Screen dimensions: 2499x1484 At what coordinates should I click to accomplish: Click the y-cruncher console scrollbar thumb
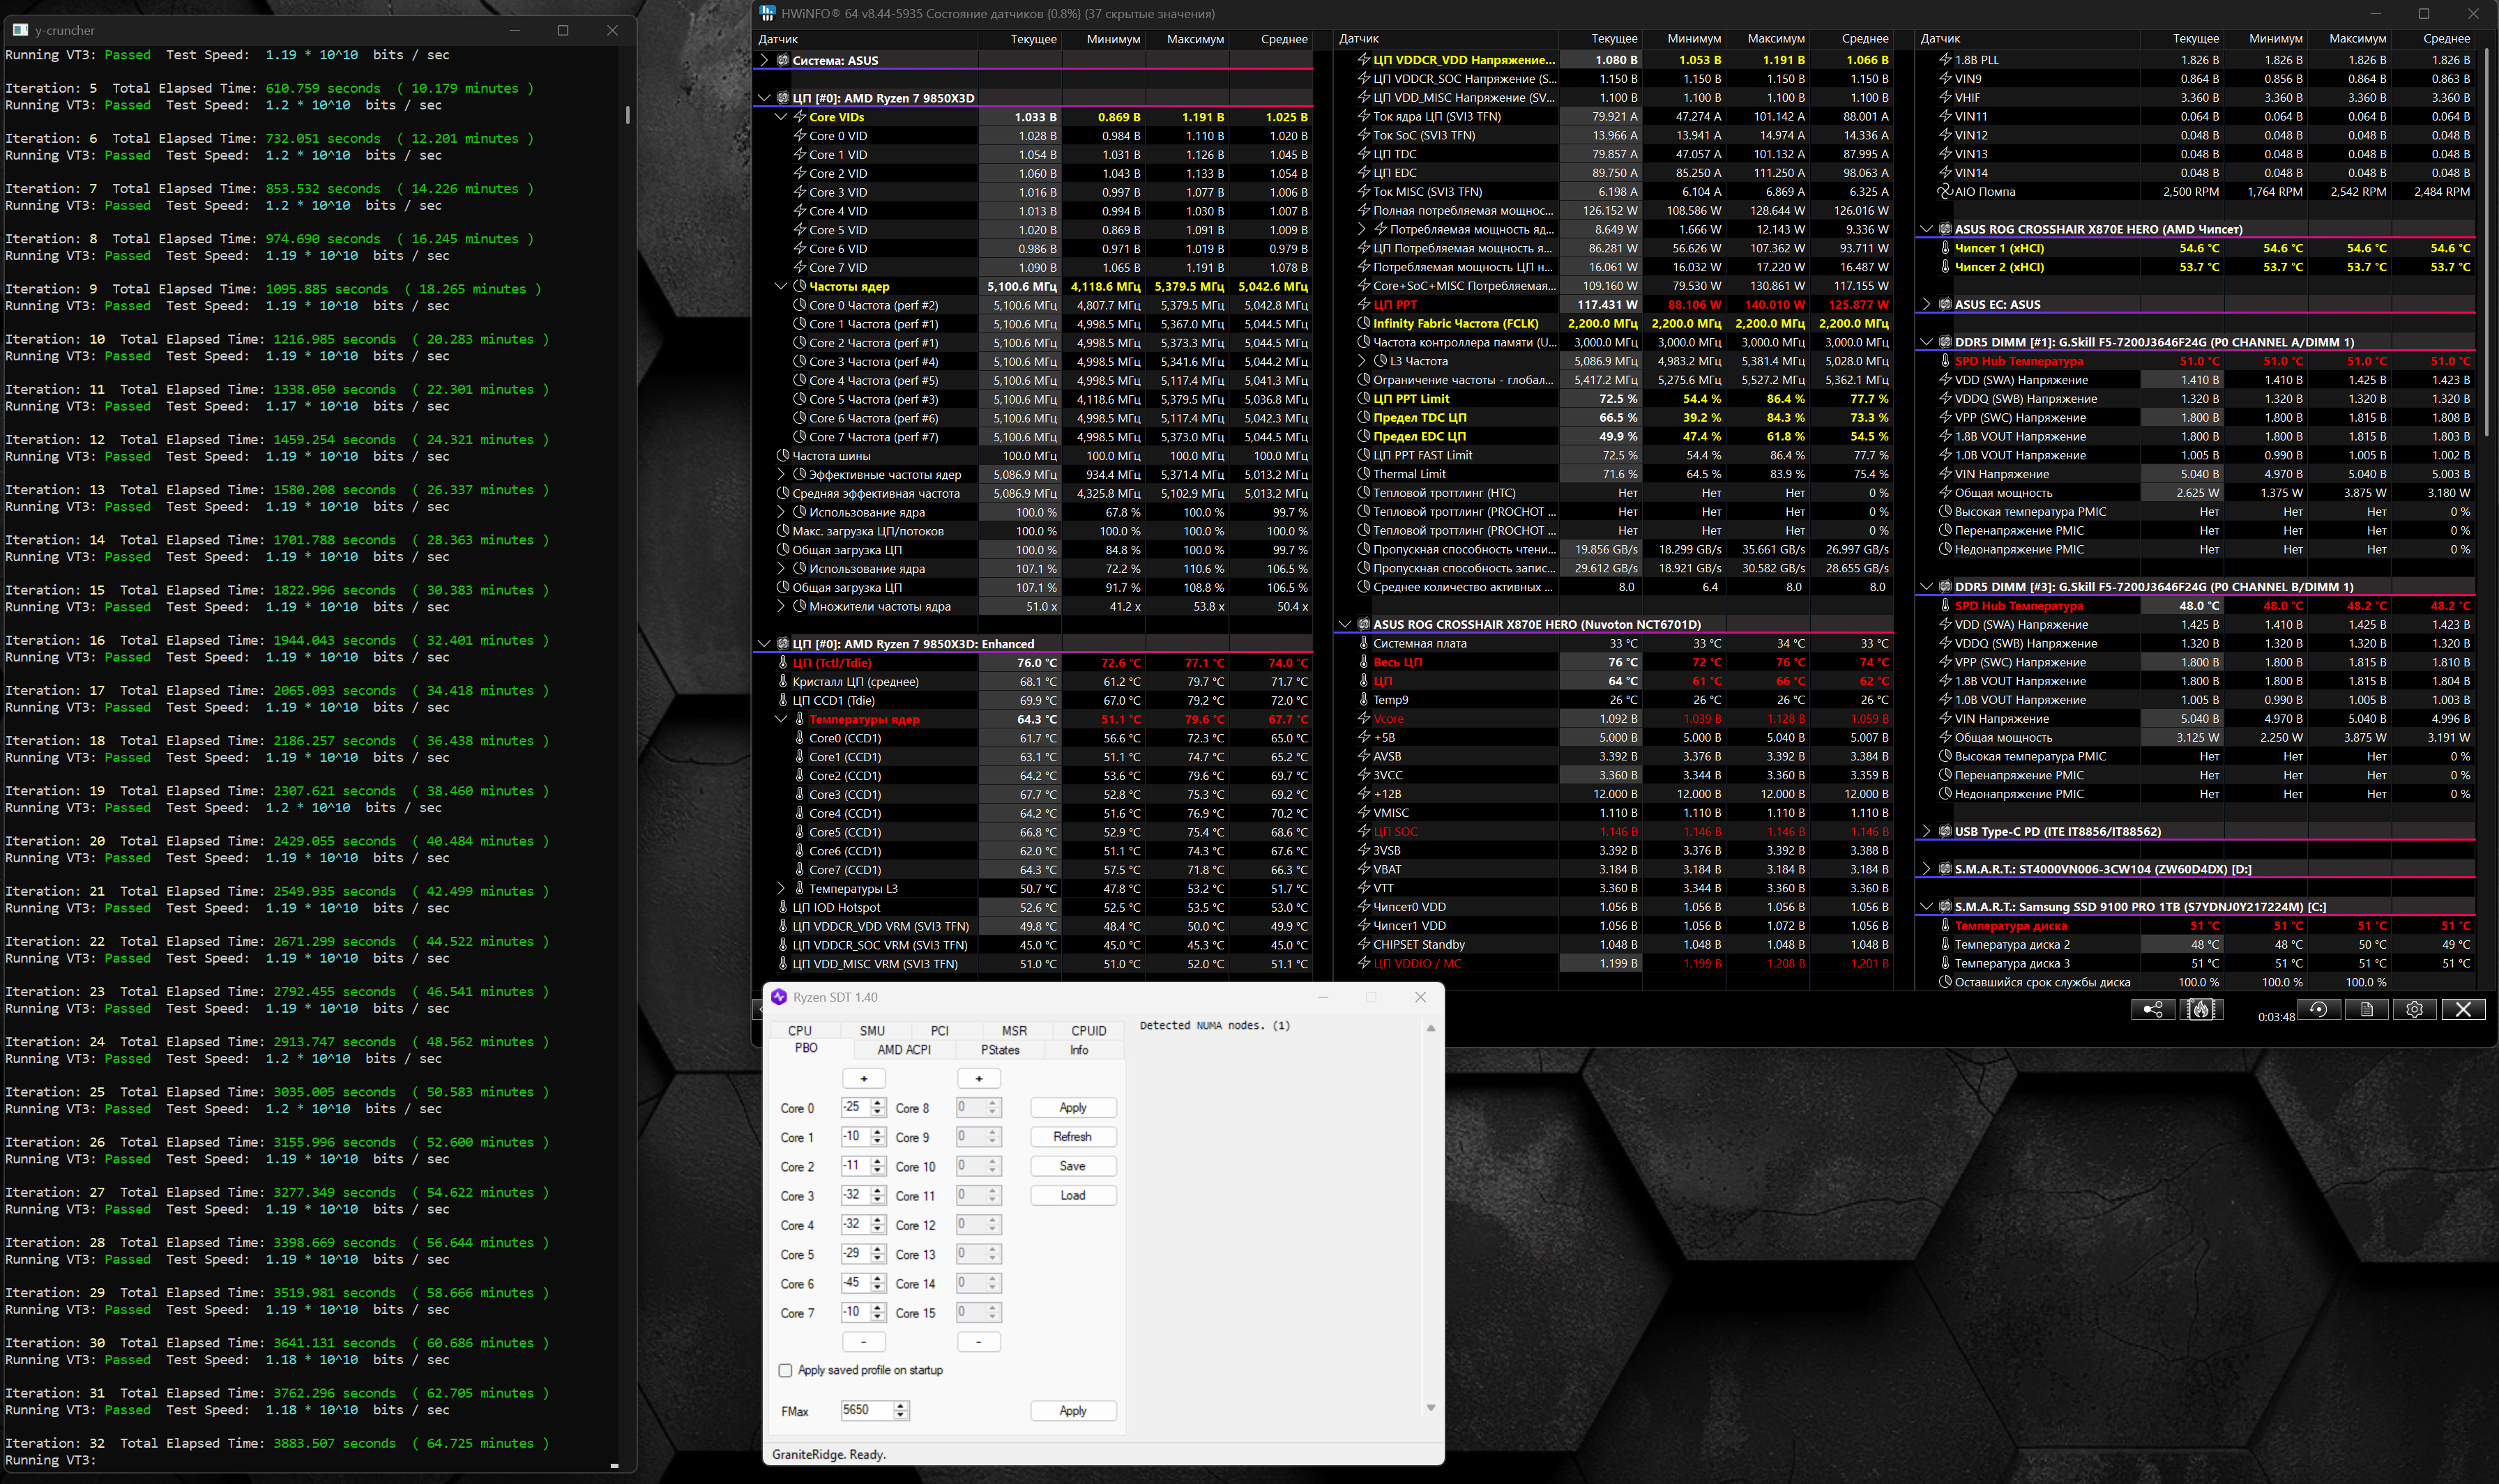coord(627,114)
